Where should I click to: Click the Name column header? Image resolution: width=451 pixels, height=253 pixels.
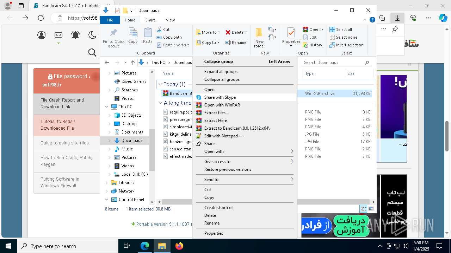168,73
